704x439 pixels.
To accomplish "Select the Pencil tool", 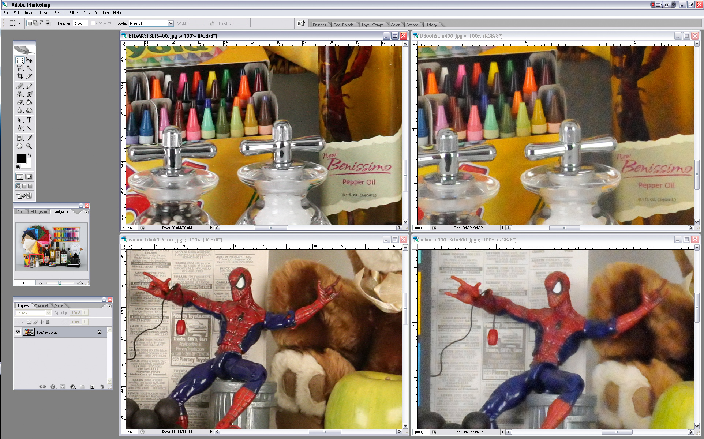I will [29, 86].
